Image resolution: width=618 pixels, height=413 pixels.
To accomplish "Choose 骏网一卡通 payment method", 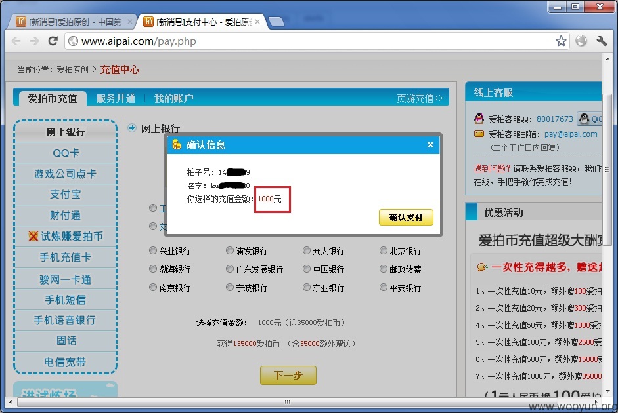I will pos(66,279).
